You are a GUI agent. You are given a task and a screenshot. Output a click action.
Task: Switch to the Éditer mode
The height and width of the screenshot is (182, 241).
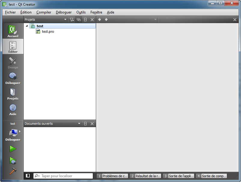tap(13, 46)
